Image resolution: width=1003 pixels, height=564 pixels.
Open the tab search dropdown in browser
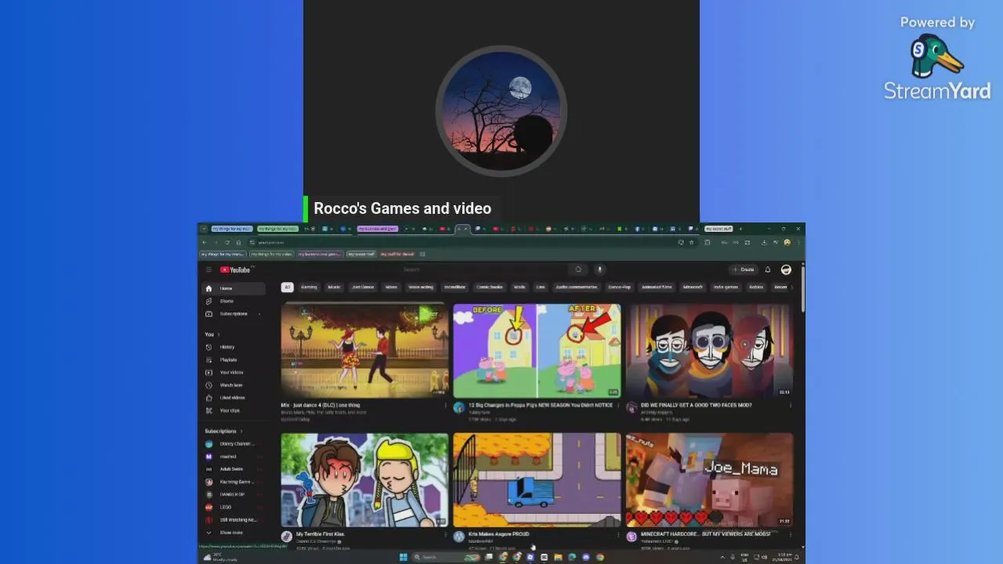[x=204, y=229]
